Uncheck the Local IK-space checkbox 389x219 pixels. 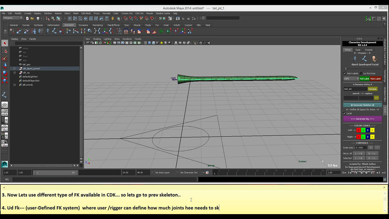(x=345, y=113)
